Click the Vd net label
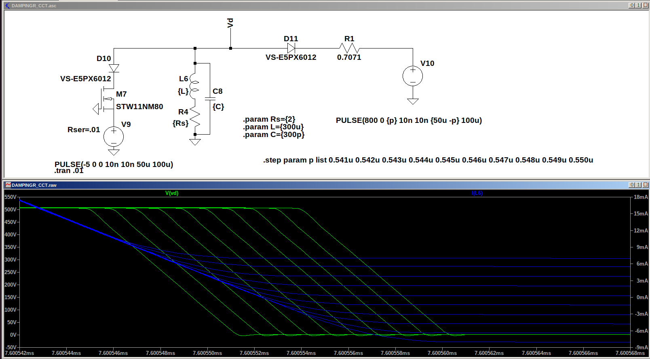The height and width of the screenshot is (359, 650). pos(230,23)
